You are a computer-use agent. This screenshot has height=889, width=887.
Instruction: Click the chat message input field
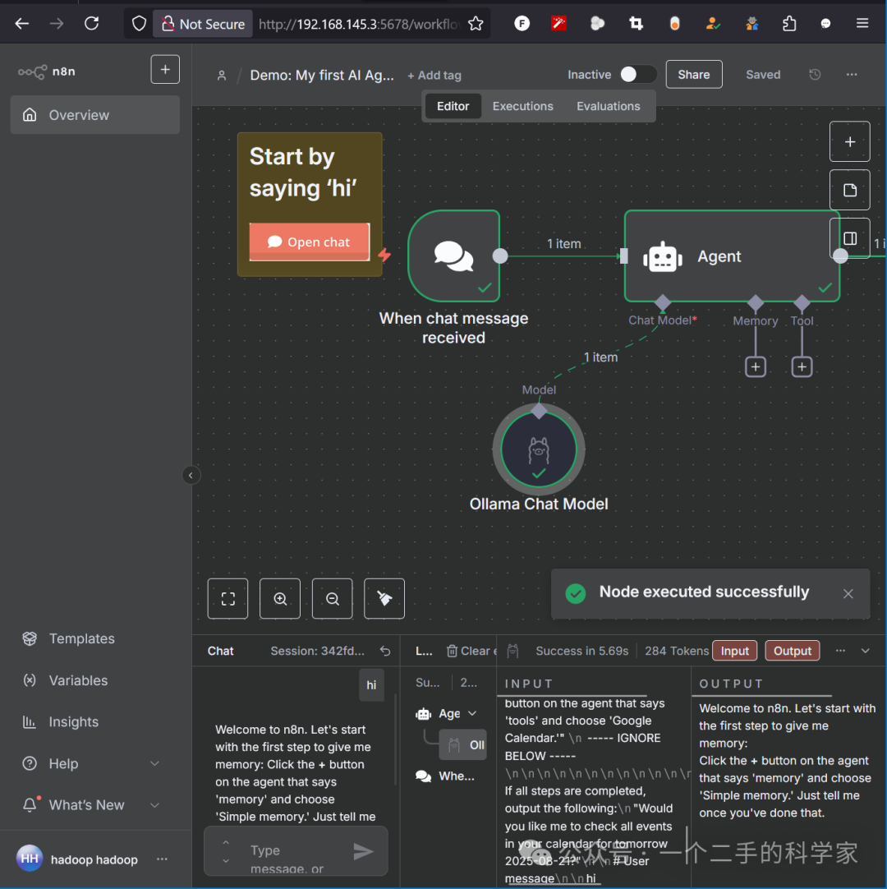coord(295,851)
